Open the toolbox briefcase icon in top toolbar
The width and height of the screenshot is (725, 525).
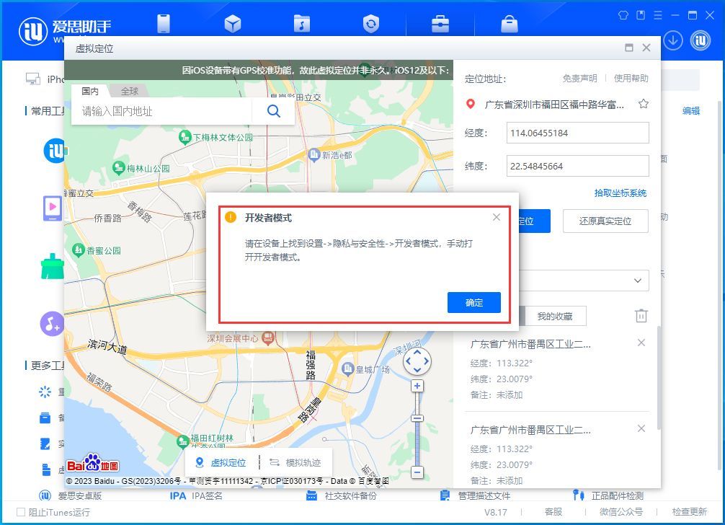pos(440,24)
